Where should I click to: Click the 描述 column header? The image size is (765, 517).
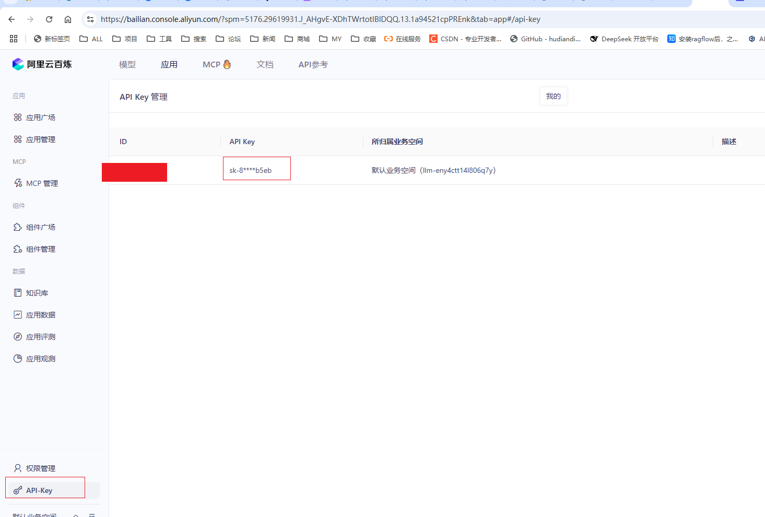point(729,142)
